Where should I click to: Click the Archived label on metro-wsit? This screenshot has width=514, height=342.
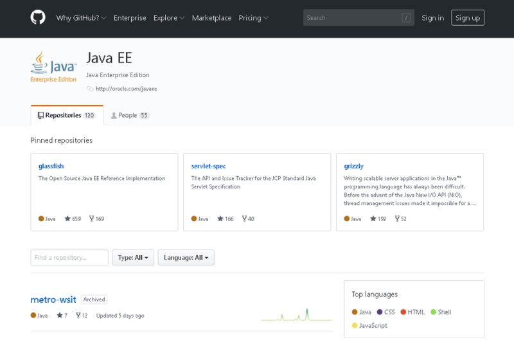[x=94, y=300]
